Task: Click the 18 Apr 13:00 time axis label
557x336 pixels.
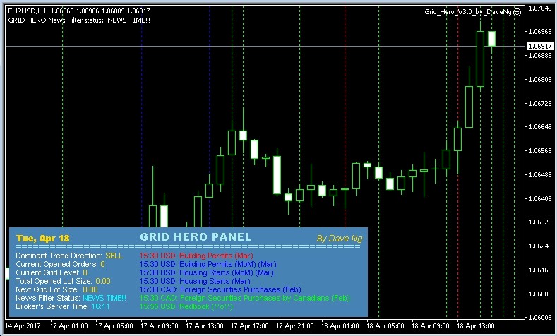Action: pyautogui.click(x=475, y=326)
